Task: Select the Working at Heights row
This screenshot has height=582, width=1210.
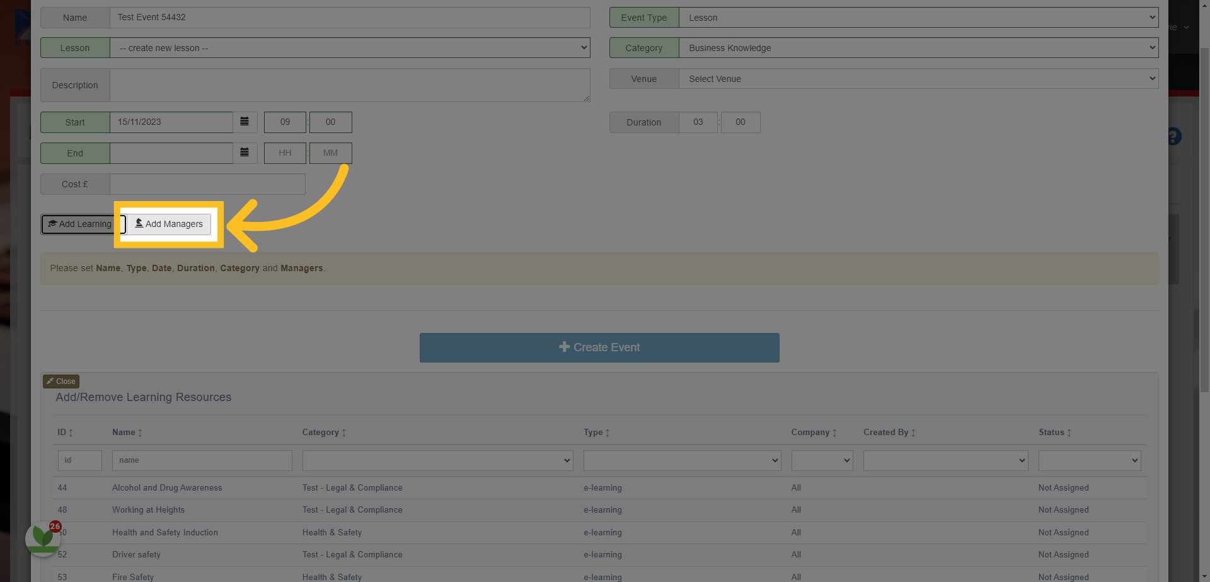Action: click(601, 510)
